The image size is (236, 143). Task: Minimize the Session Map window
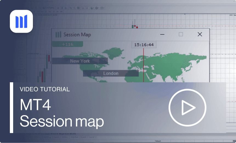point(162,34)
